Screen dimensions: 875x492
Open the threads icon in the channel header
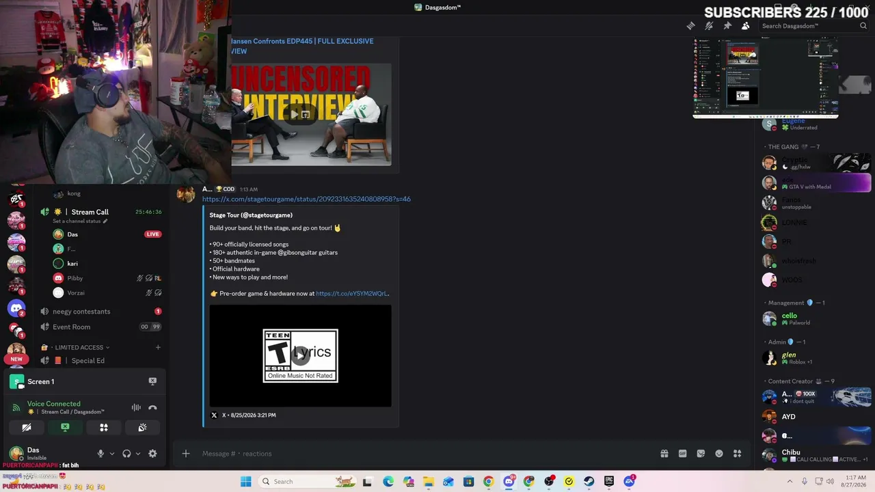click(691, 26)
